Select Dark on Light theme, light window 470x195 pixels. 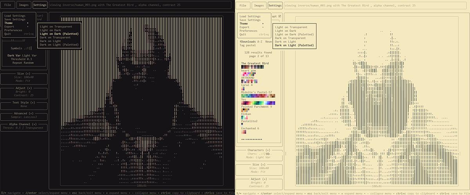tap(286, 41)
